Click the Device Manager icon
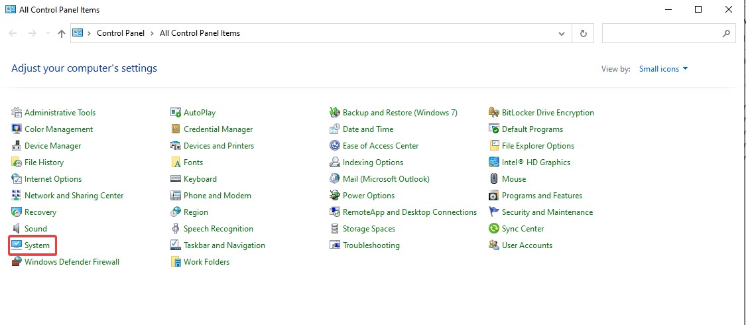This screenshot has width=746, height=325. 17,146
